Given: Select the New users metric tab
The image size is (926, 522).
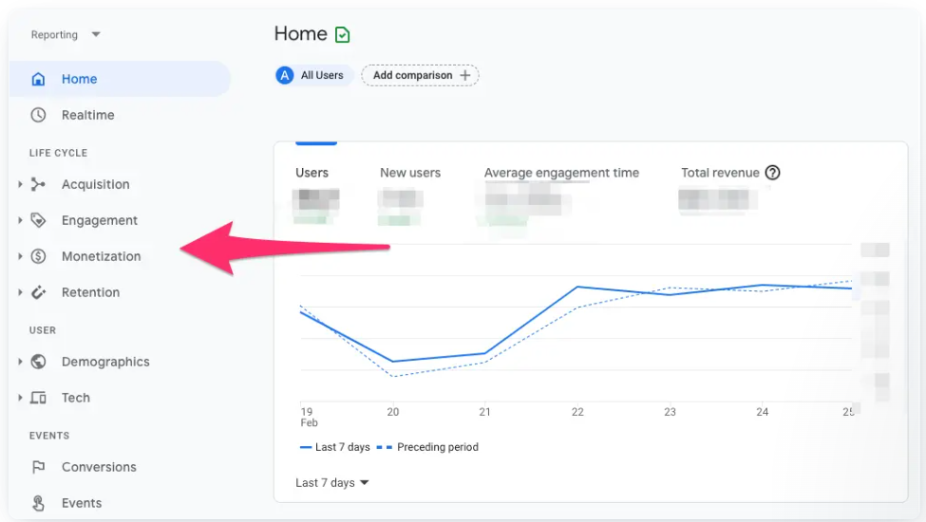Looking at the screenshot, I should [x=410, y=173].
